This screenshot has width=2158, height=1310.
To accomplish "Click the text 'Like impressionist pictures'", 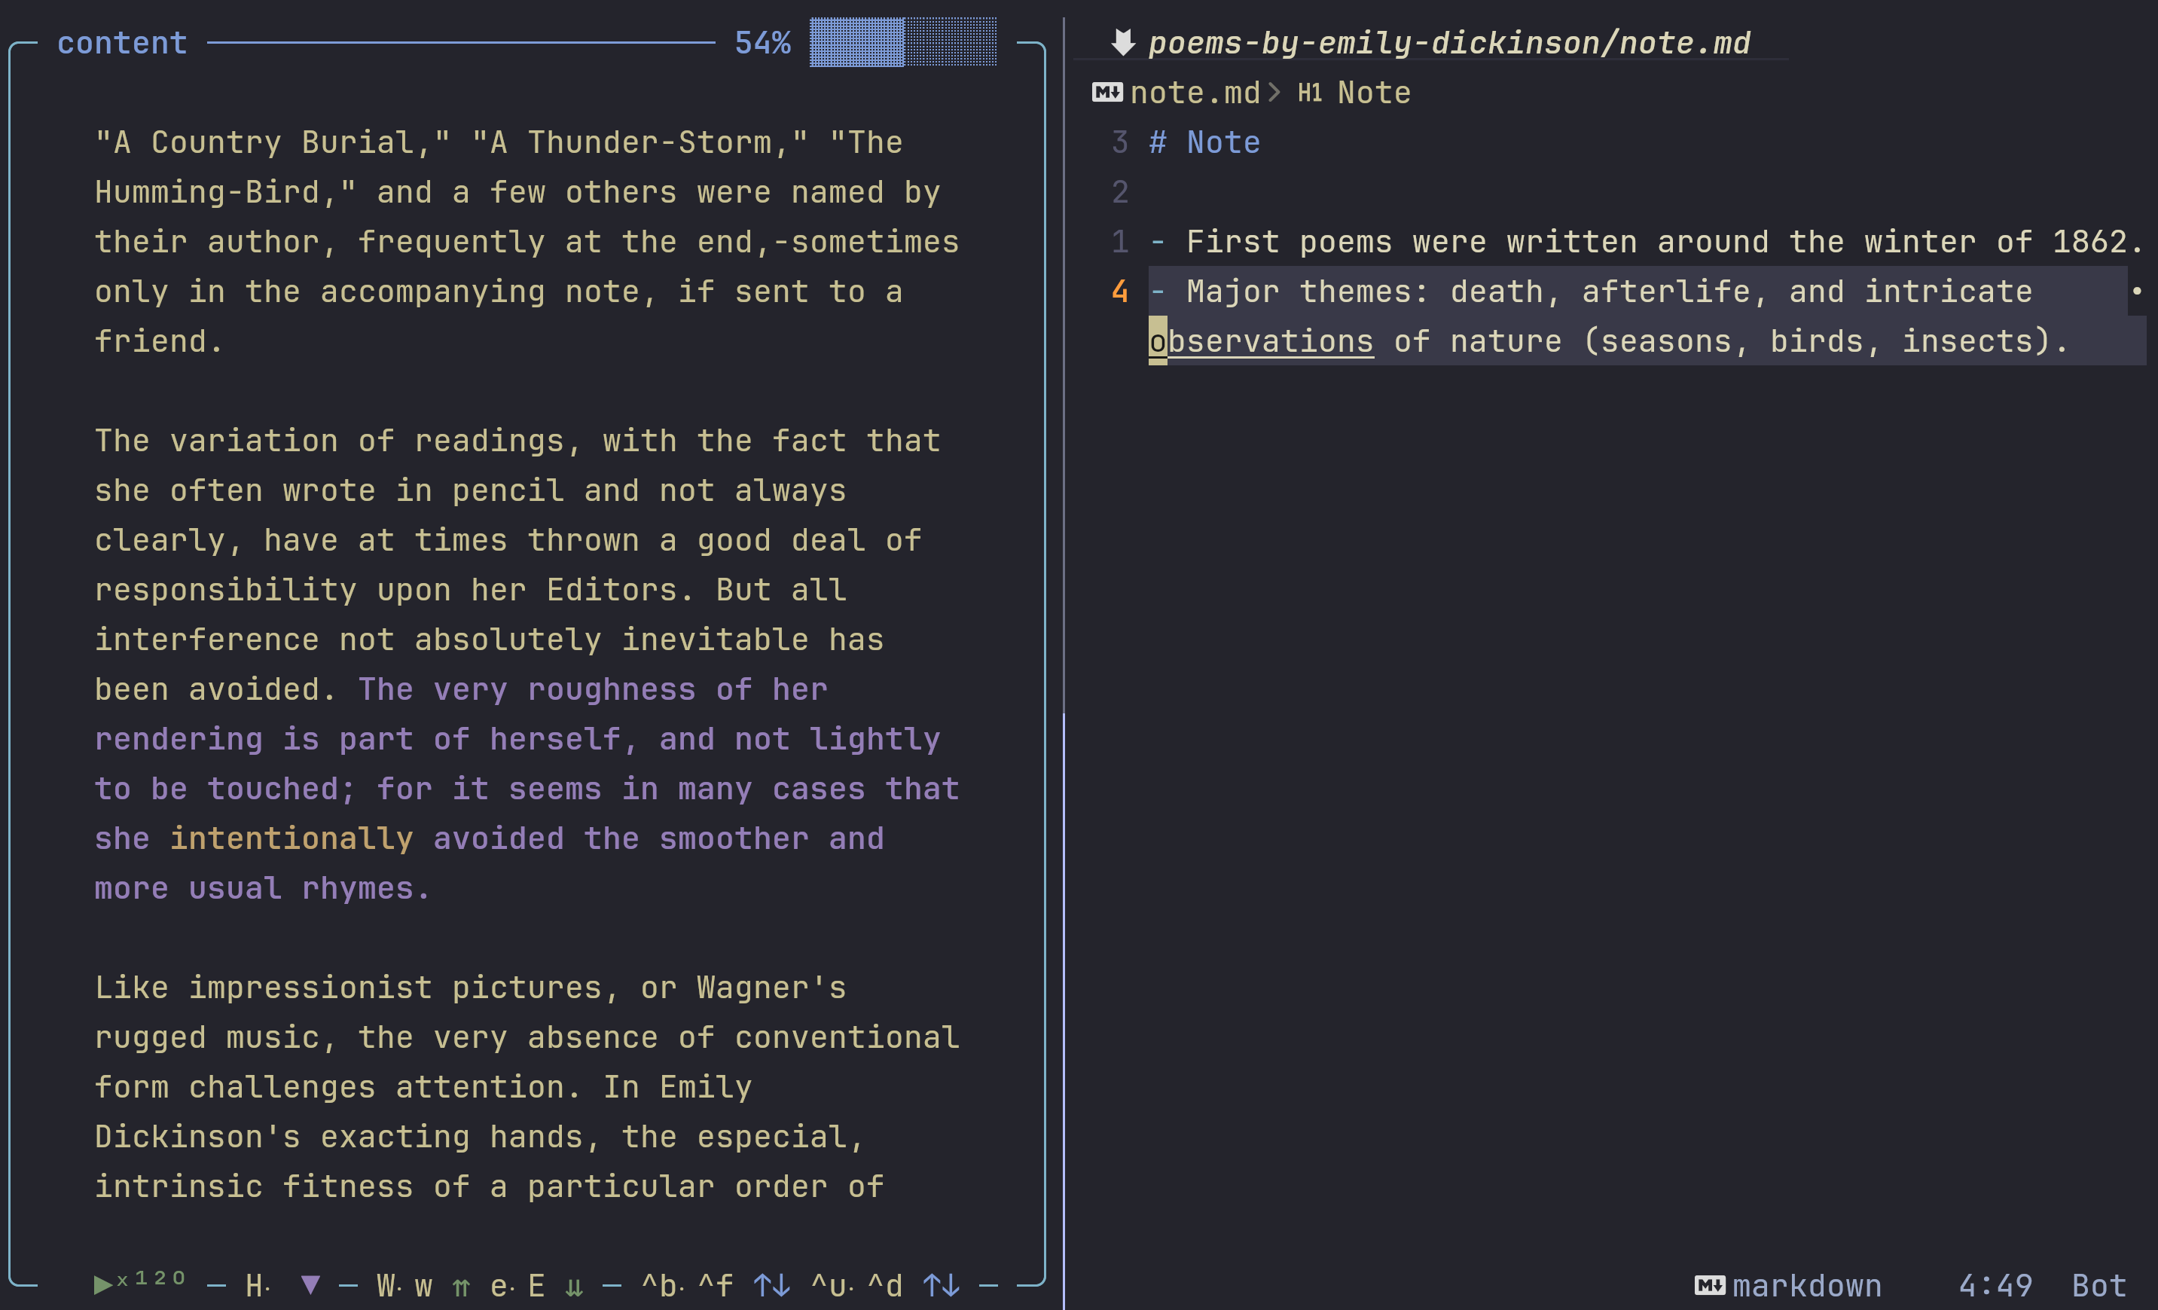I will click(x=349, y=987).
